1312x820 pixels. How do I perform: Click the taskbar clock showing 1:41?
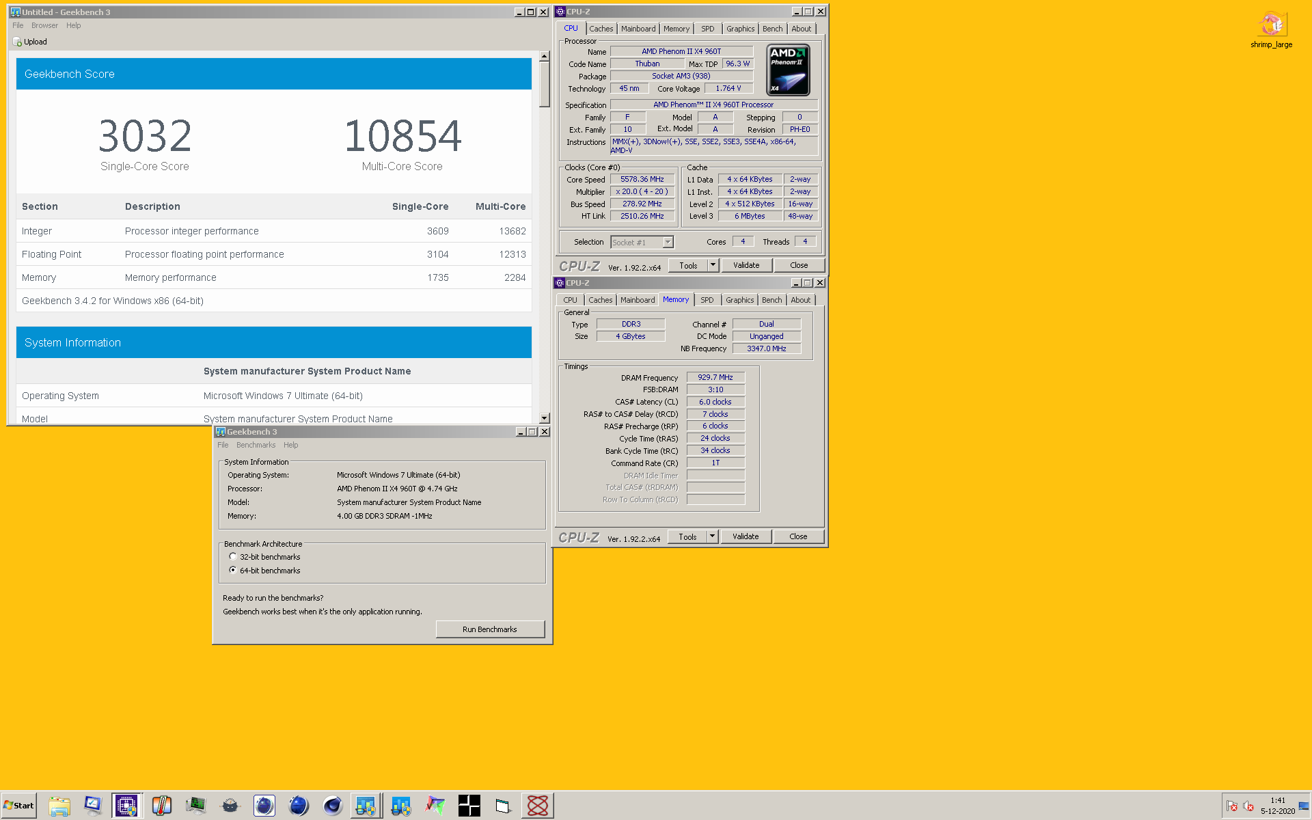pyautogui.click(x=1278, y=806)
